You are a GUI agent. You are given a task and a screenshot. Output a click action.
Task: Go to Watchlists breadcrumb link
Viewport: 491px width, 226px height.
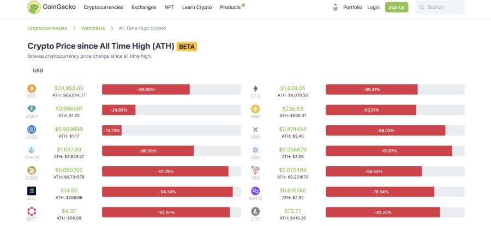click(x=93, y=28)
